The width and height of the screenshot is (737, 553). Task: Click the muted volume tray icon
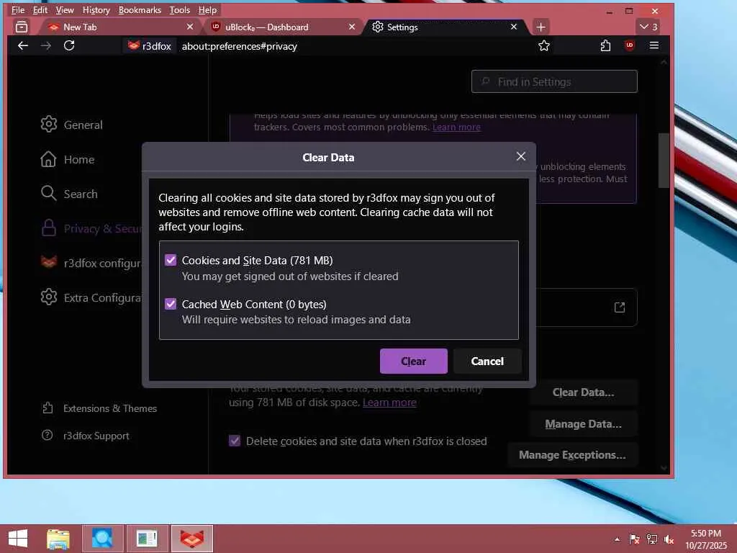point(669,539)
